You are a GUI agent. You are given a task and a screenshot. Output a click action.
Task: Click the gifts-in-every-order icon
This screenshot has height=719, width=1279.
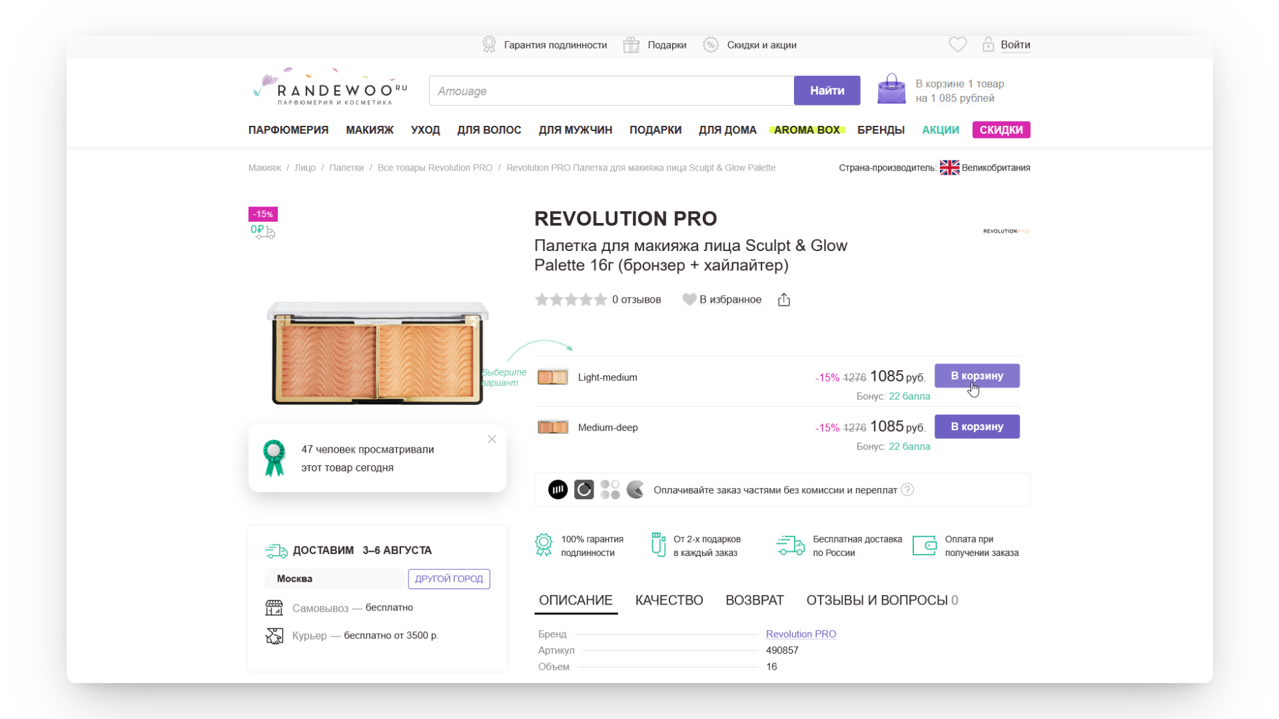pyautogui.click(x=658, y=545)
